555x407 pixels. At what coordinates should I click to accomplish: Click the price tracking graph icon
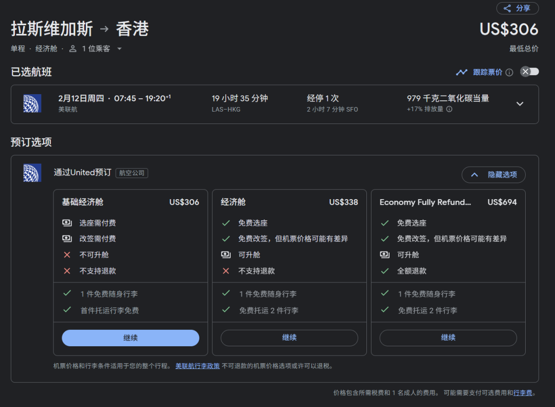coord(461,72)
